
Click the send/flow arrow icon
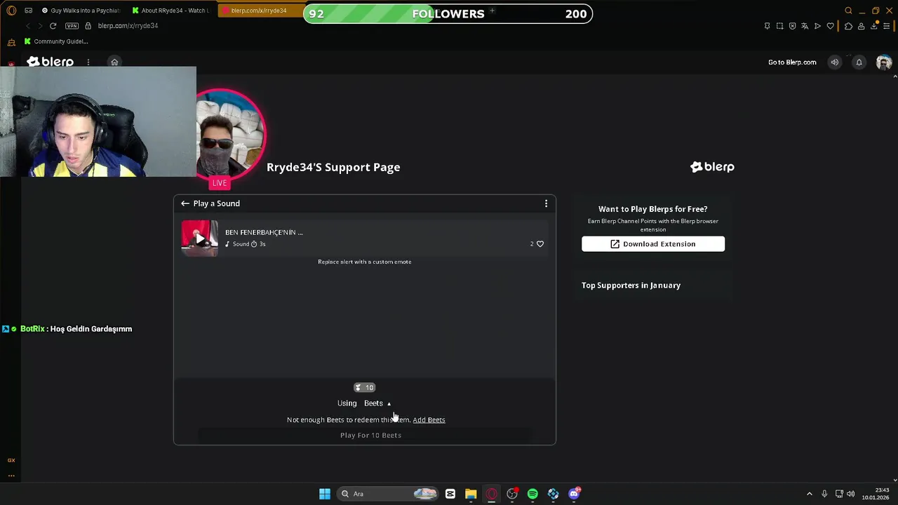817,26
